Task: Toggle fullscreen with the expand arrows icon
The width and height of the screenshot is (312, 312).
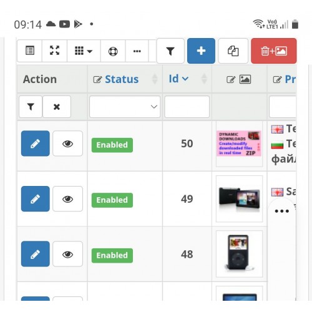Action: [54, 51]
